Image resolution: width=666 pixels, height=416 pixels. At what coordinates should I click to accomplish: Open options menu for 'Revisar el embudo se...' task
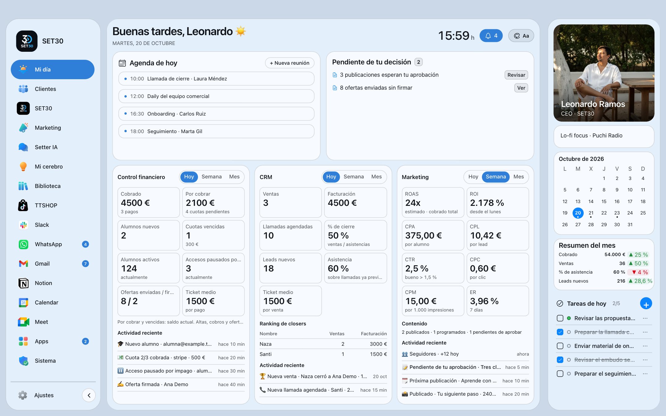[x=645, y=360]
